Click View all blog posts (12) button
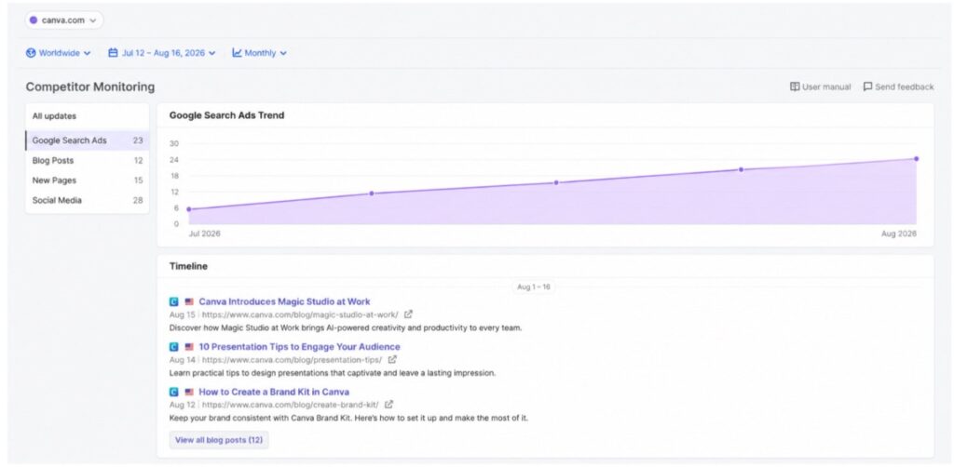 point(219,440)
